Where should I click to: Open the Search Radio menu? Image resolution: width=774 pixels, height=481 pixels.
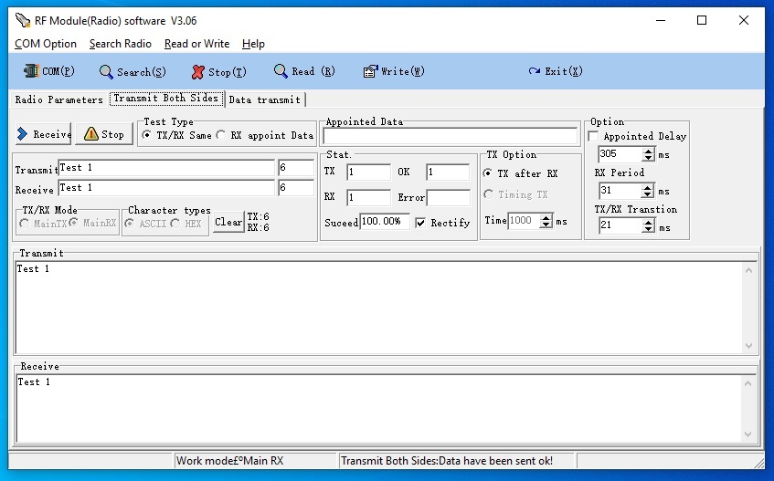(x=121, y=44)
